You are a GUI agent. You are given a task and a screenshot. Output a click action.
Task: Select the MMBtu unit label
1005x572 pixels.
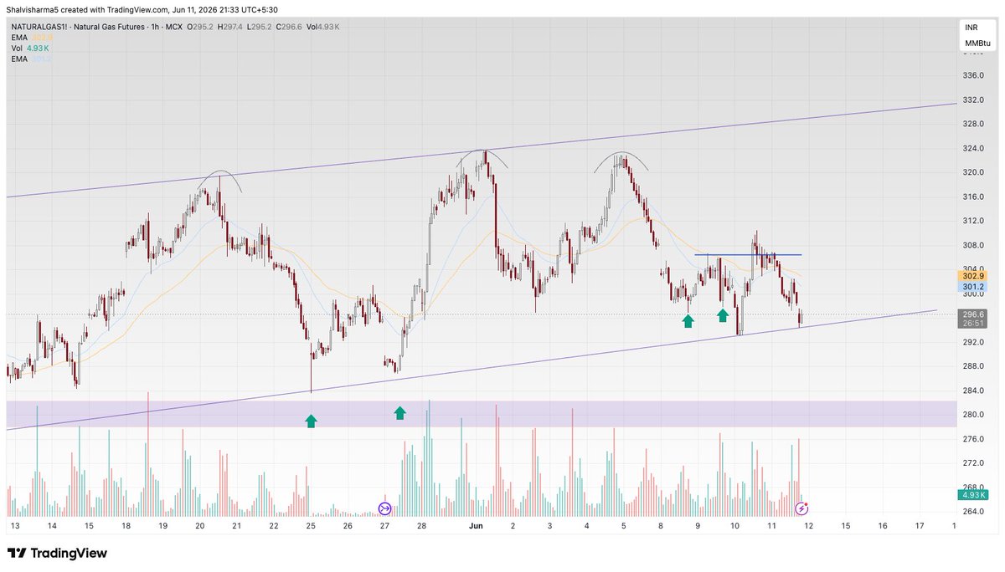pos(977,43)
